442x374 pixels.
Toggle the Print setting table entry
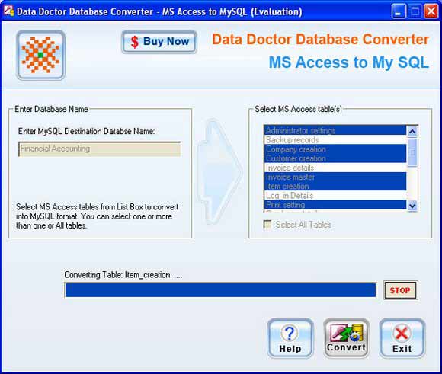pyautogui.click(x=335, y=205)
